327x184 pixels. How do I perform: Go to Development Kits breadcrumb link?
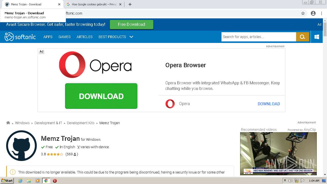click(x=81, y=123)
